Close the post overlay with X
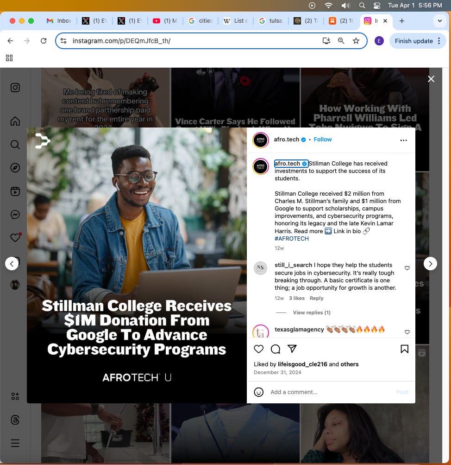451x465 pixels. pyautogui.click(x=431, y=79)
